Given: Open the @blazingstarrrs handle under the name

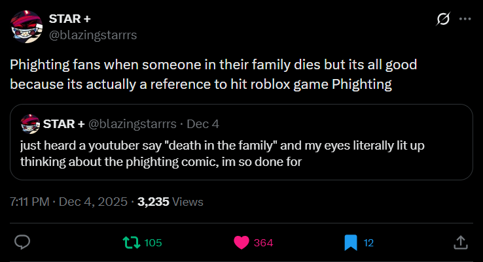Looking at the screenshot, I should pos(93,35).
